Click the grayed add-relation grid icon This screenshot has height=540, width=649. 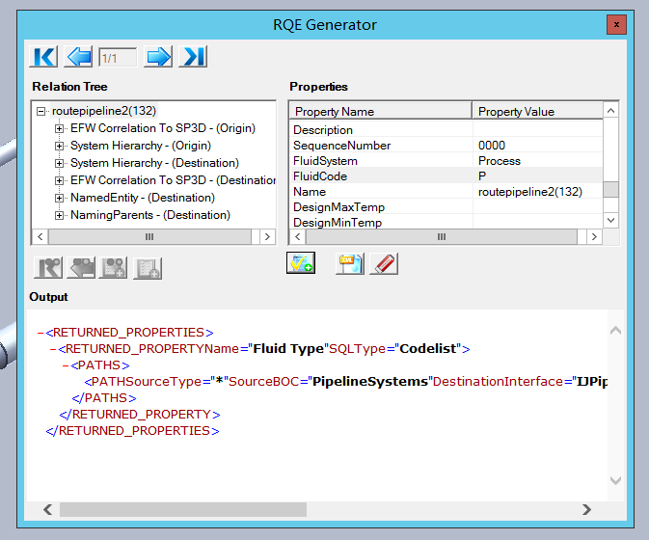pos(113,268)
